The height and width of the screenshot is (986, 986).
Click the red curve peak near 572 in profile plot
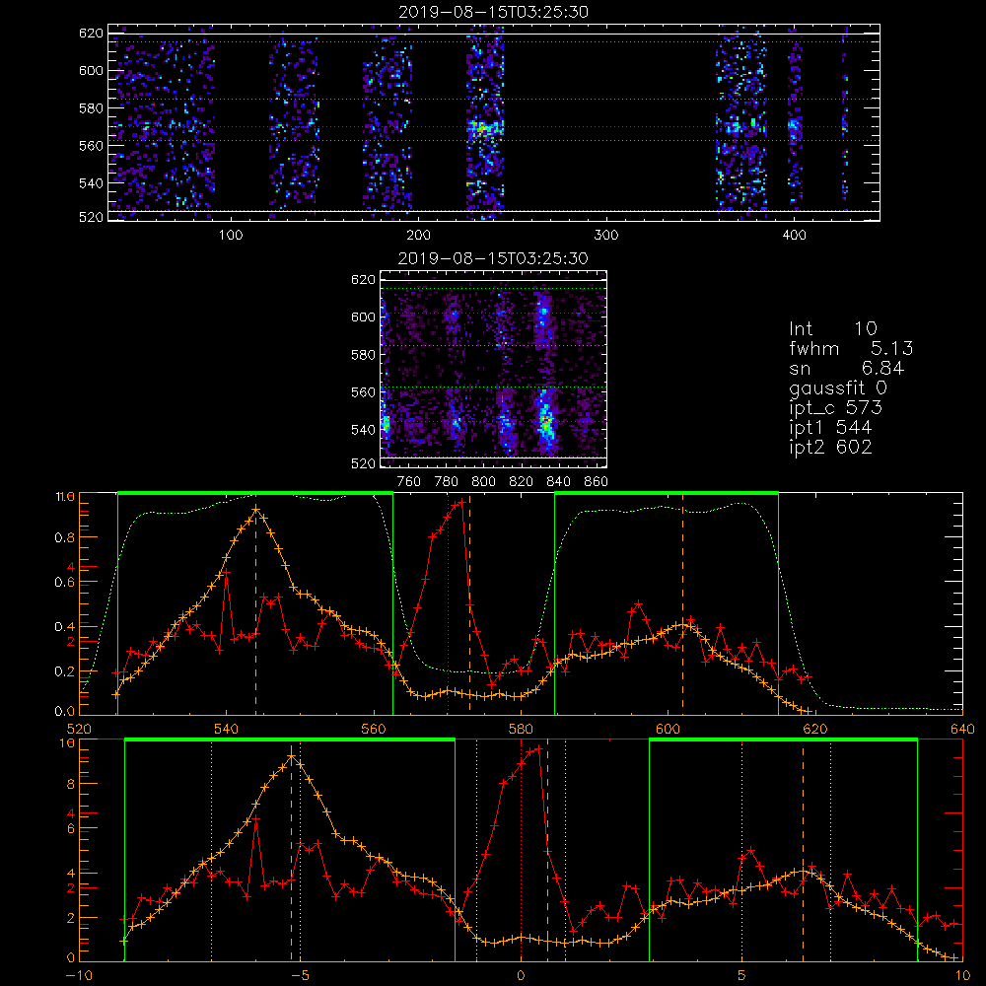462,502
